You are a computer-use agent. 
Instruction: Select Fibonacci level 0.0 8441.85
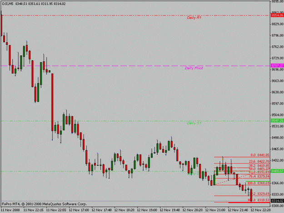coord(260,155)
